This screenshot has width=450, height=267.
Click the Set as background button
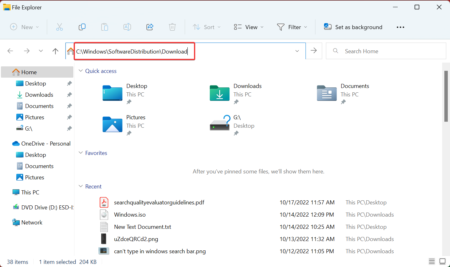pyautogui.click(x=353, y=27)
